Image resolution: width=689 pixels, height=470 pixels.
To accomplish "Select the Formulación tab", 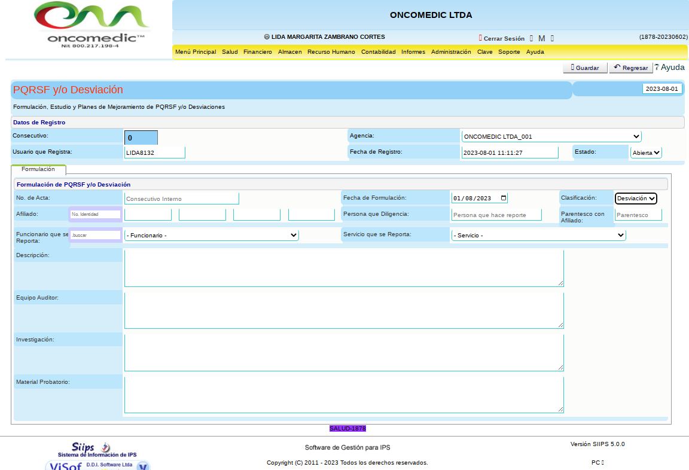I will [x=38, y=170].
